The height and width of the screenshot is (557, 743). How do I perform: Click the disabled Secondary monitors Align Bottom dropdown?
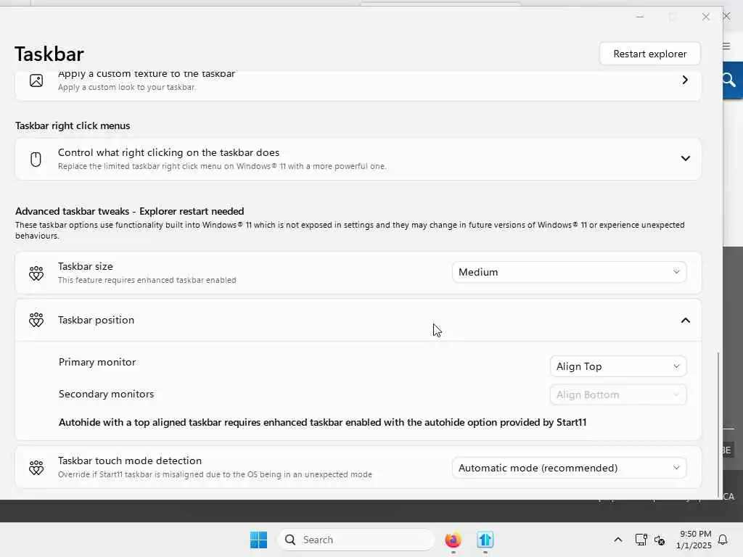(x=618, y=395)
